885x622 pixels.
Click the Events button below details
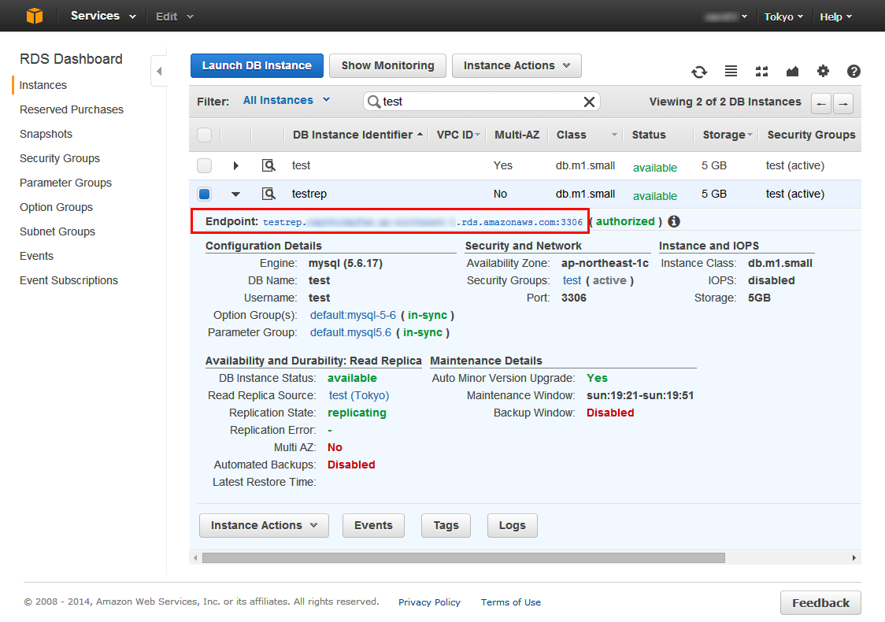click(374, 525)
